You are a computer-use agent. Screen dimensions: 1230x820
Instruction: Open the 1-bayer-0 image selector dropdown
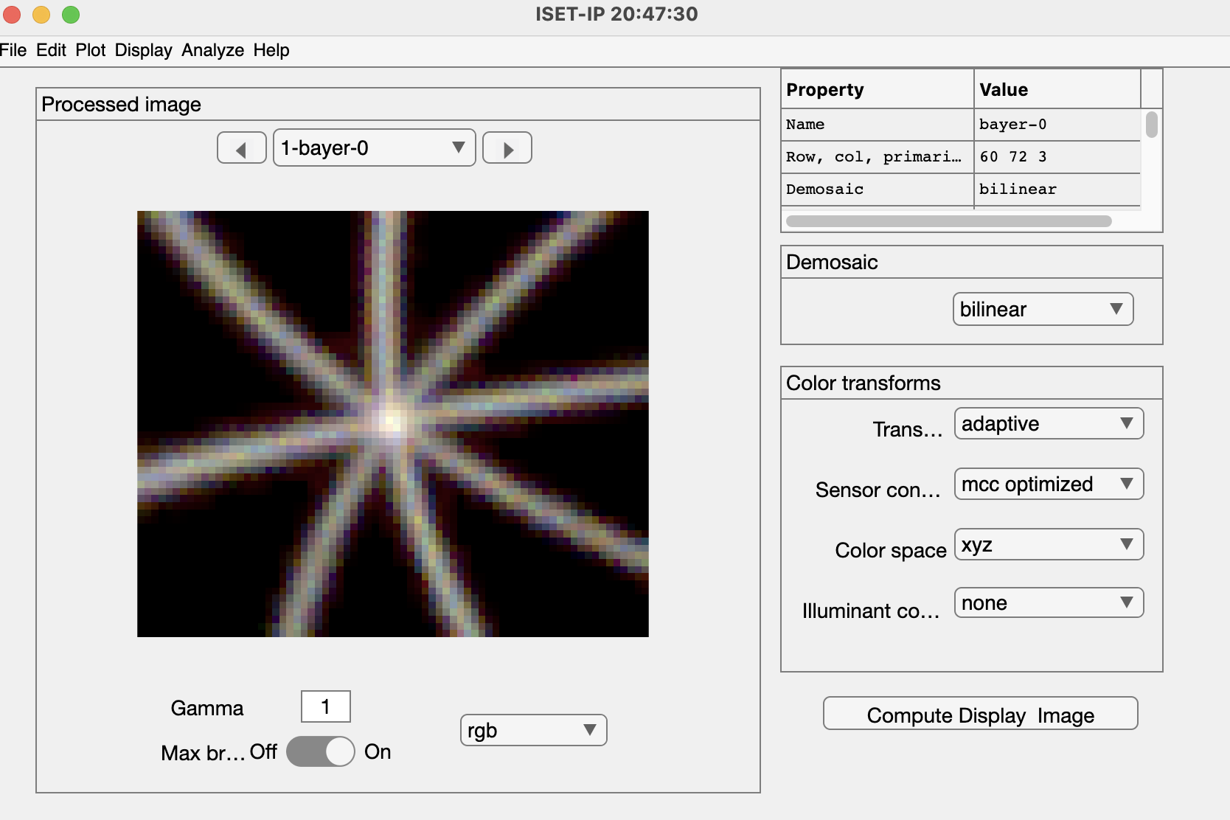coord(374,148)
